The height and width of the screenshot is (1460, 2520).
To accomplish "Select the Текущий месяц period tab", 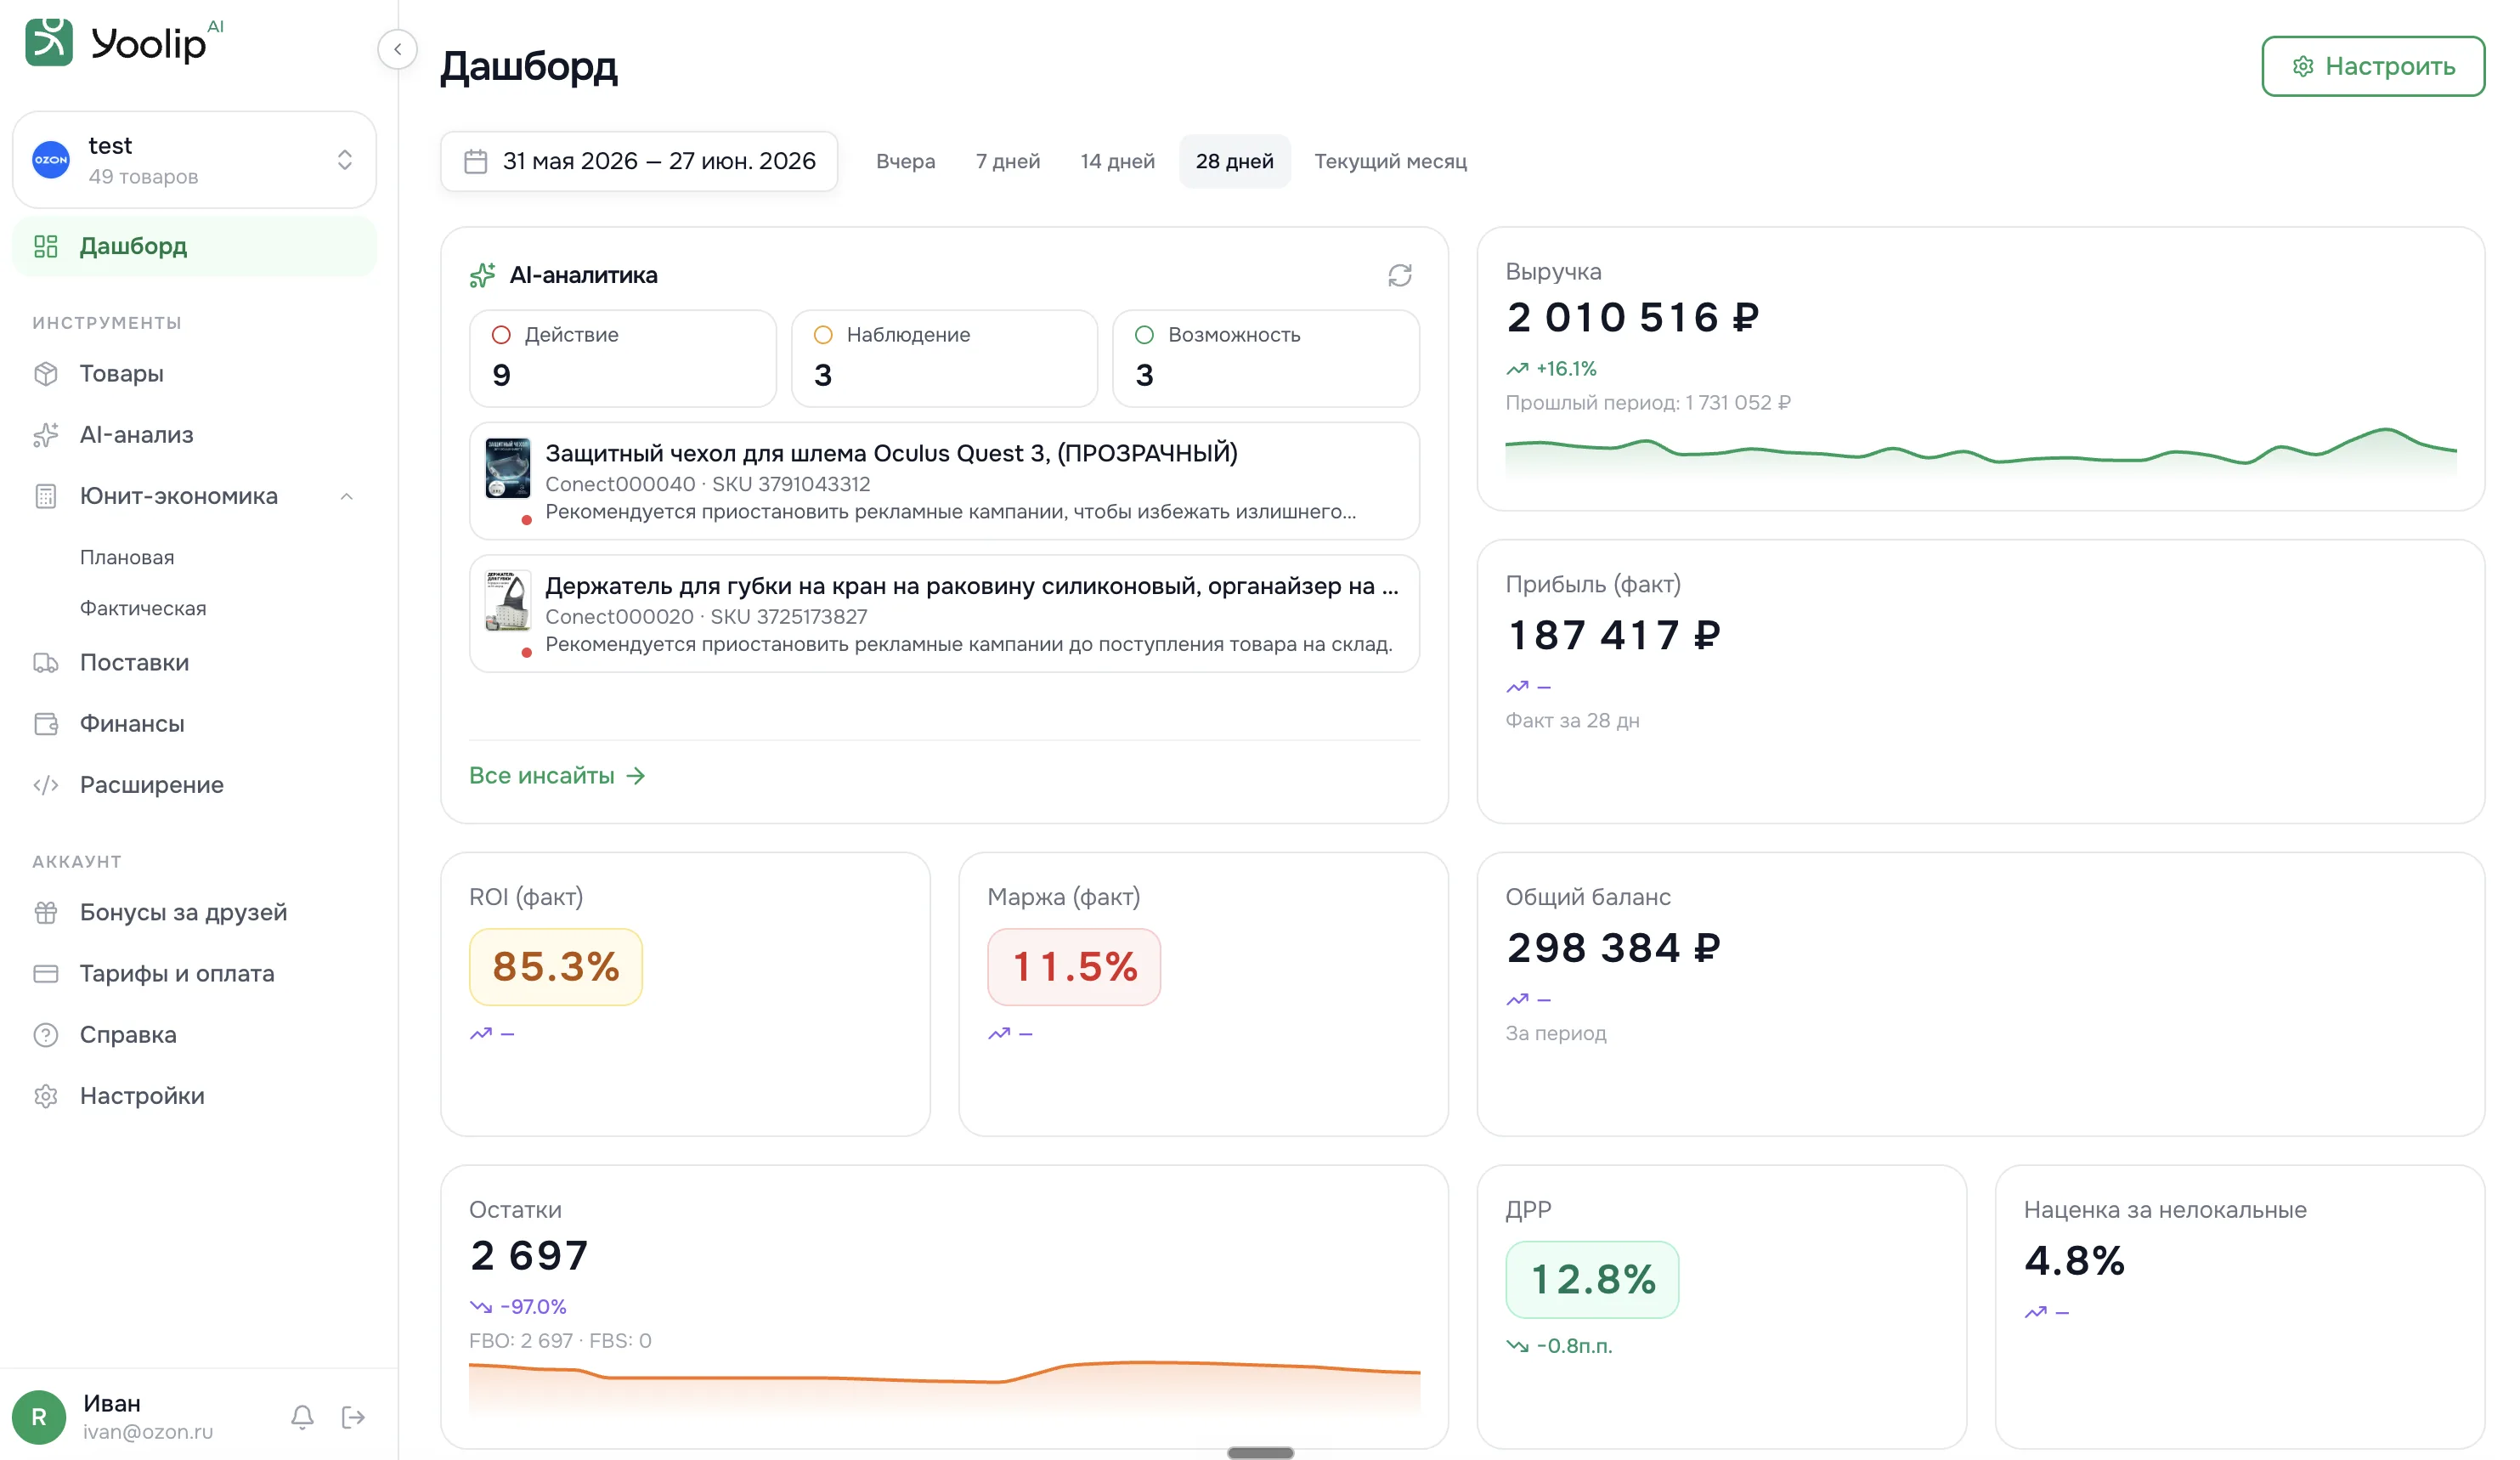I will click(x=1390, y=161).
